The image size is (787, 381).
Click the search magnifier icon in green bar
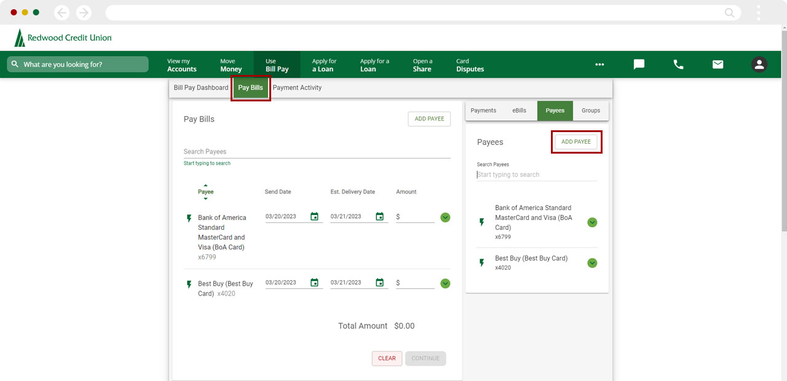15,65
